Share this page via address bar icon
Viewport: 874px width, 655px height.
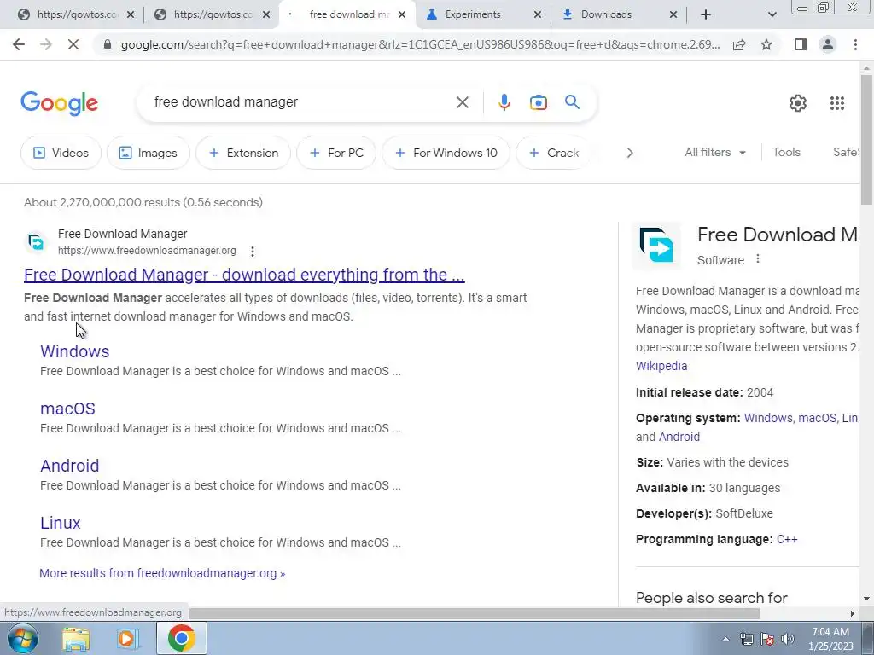[x=739, y=44]
